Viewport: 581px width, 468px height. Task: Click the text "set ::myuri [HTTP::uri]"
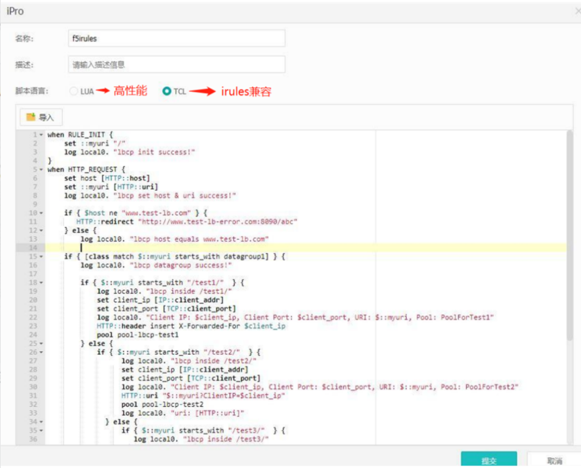111,187
